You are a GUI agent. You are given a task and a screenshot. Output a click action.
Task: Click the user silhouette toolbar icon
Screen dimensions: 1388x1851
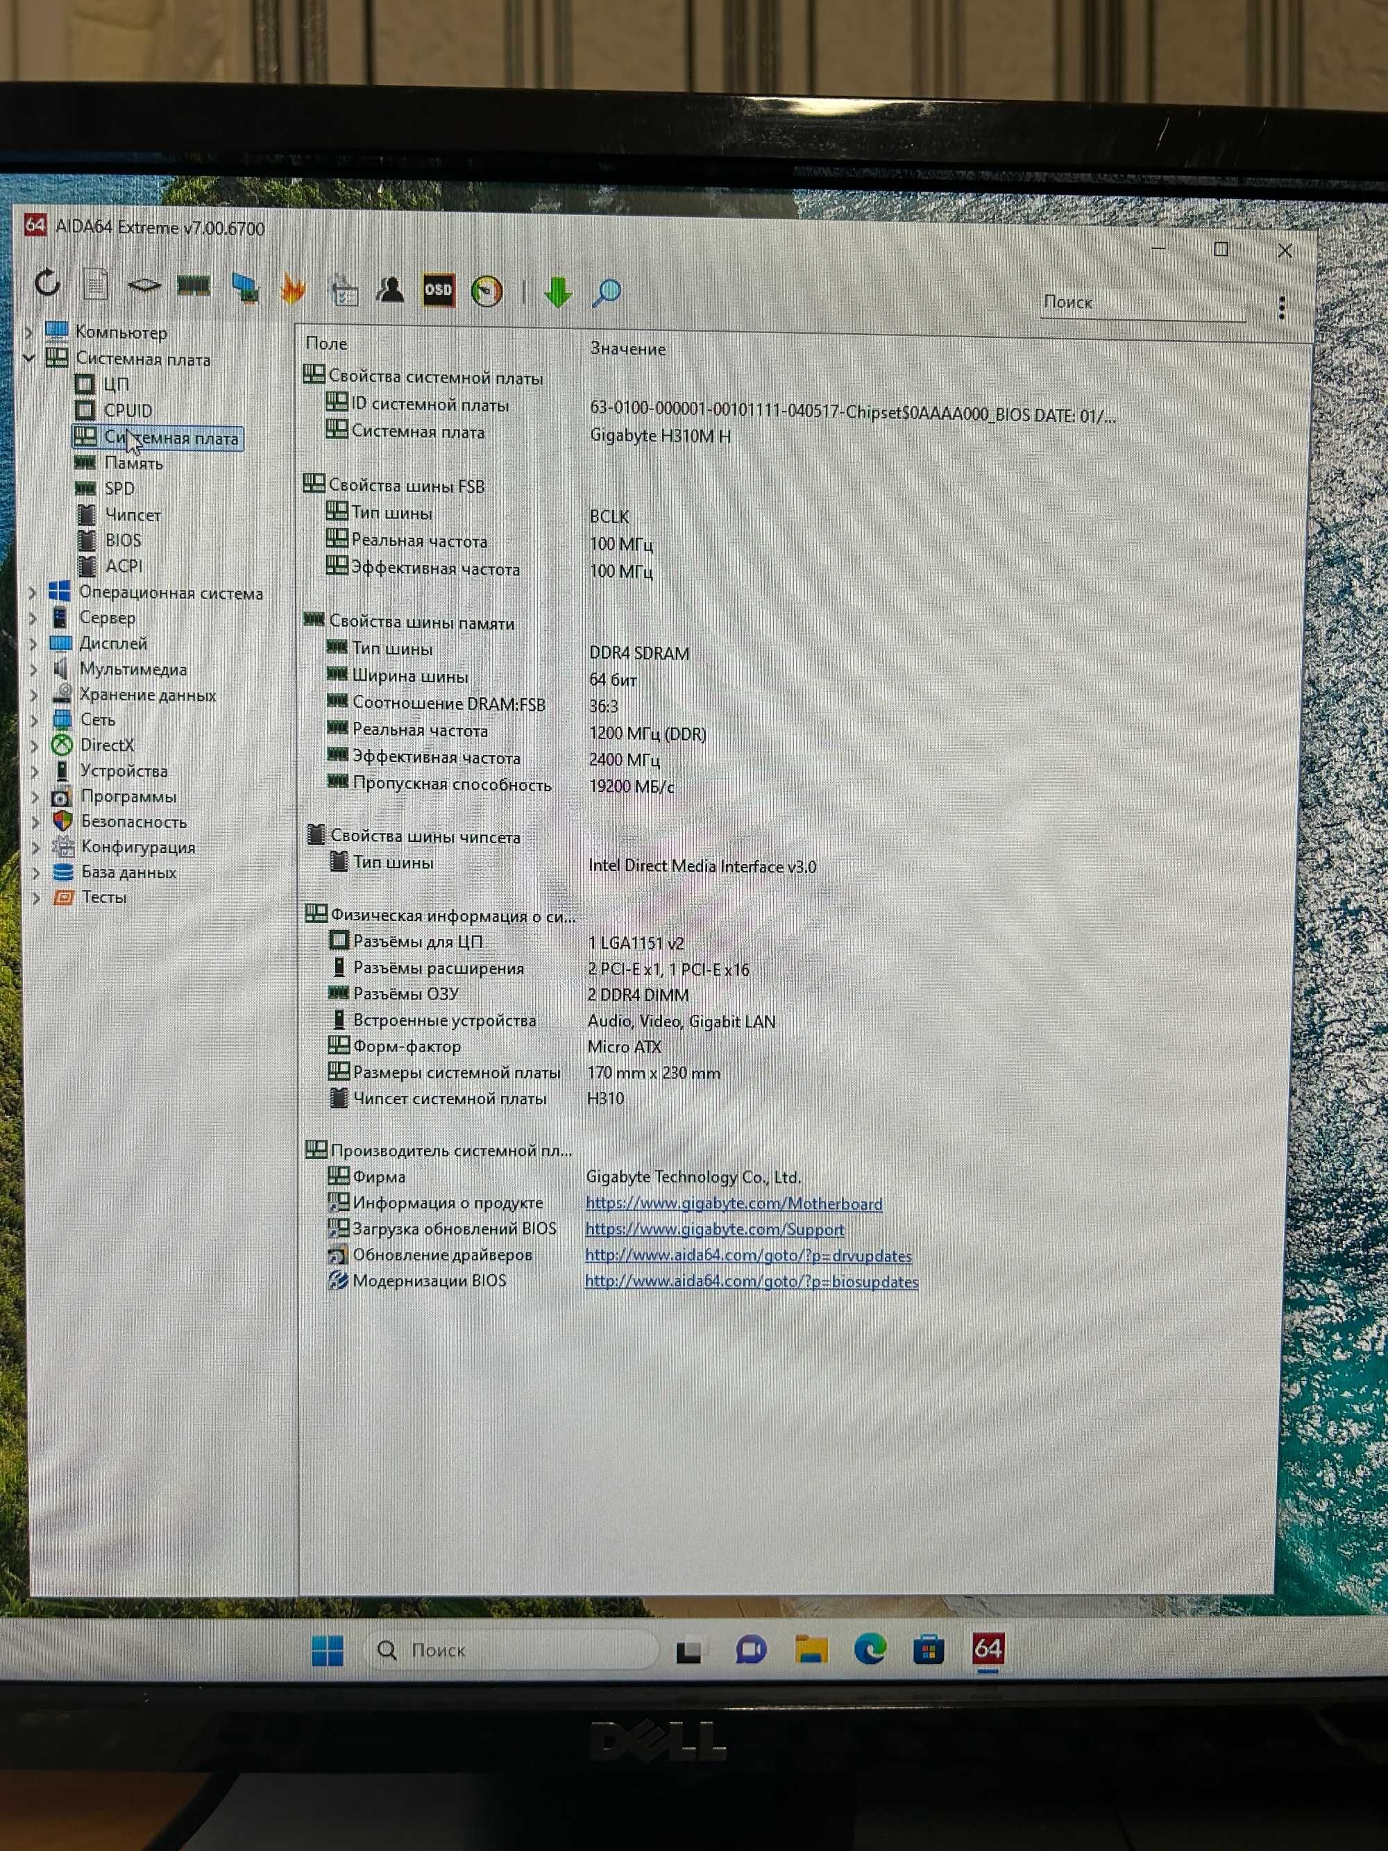pyautogui.click(x=390, y=290)
